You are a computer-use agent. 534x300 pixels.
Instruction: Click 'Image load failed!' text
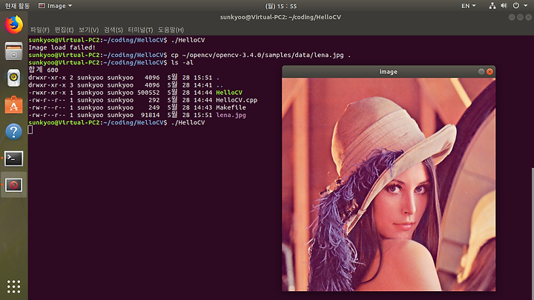tap(62, 47)
